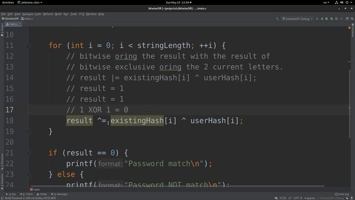Open the Database side tool window
Image resolution: width=355 pixels, height=200 pixels.
pos(353,30)
